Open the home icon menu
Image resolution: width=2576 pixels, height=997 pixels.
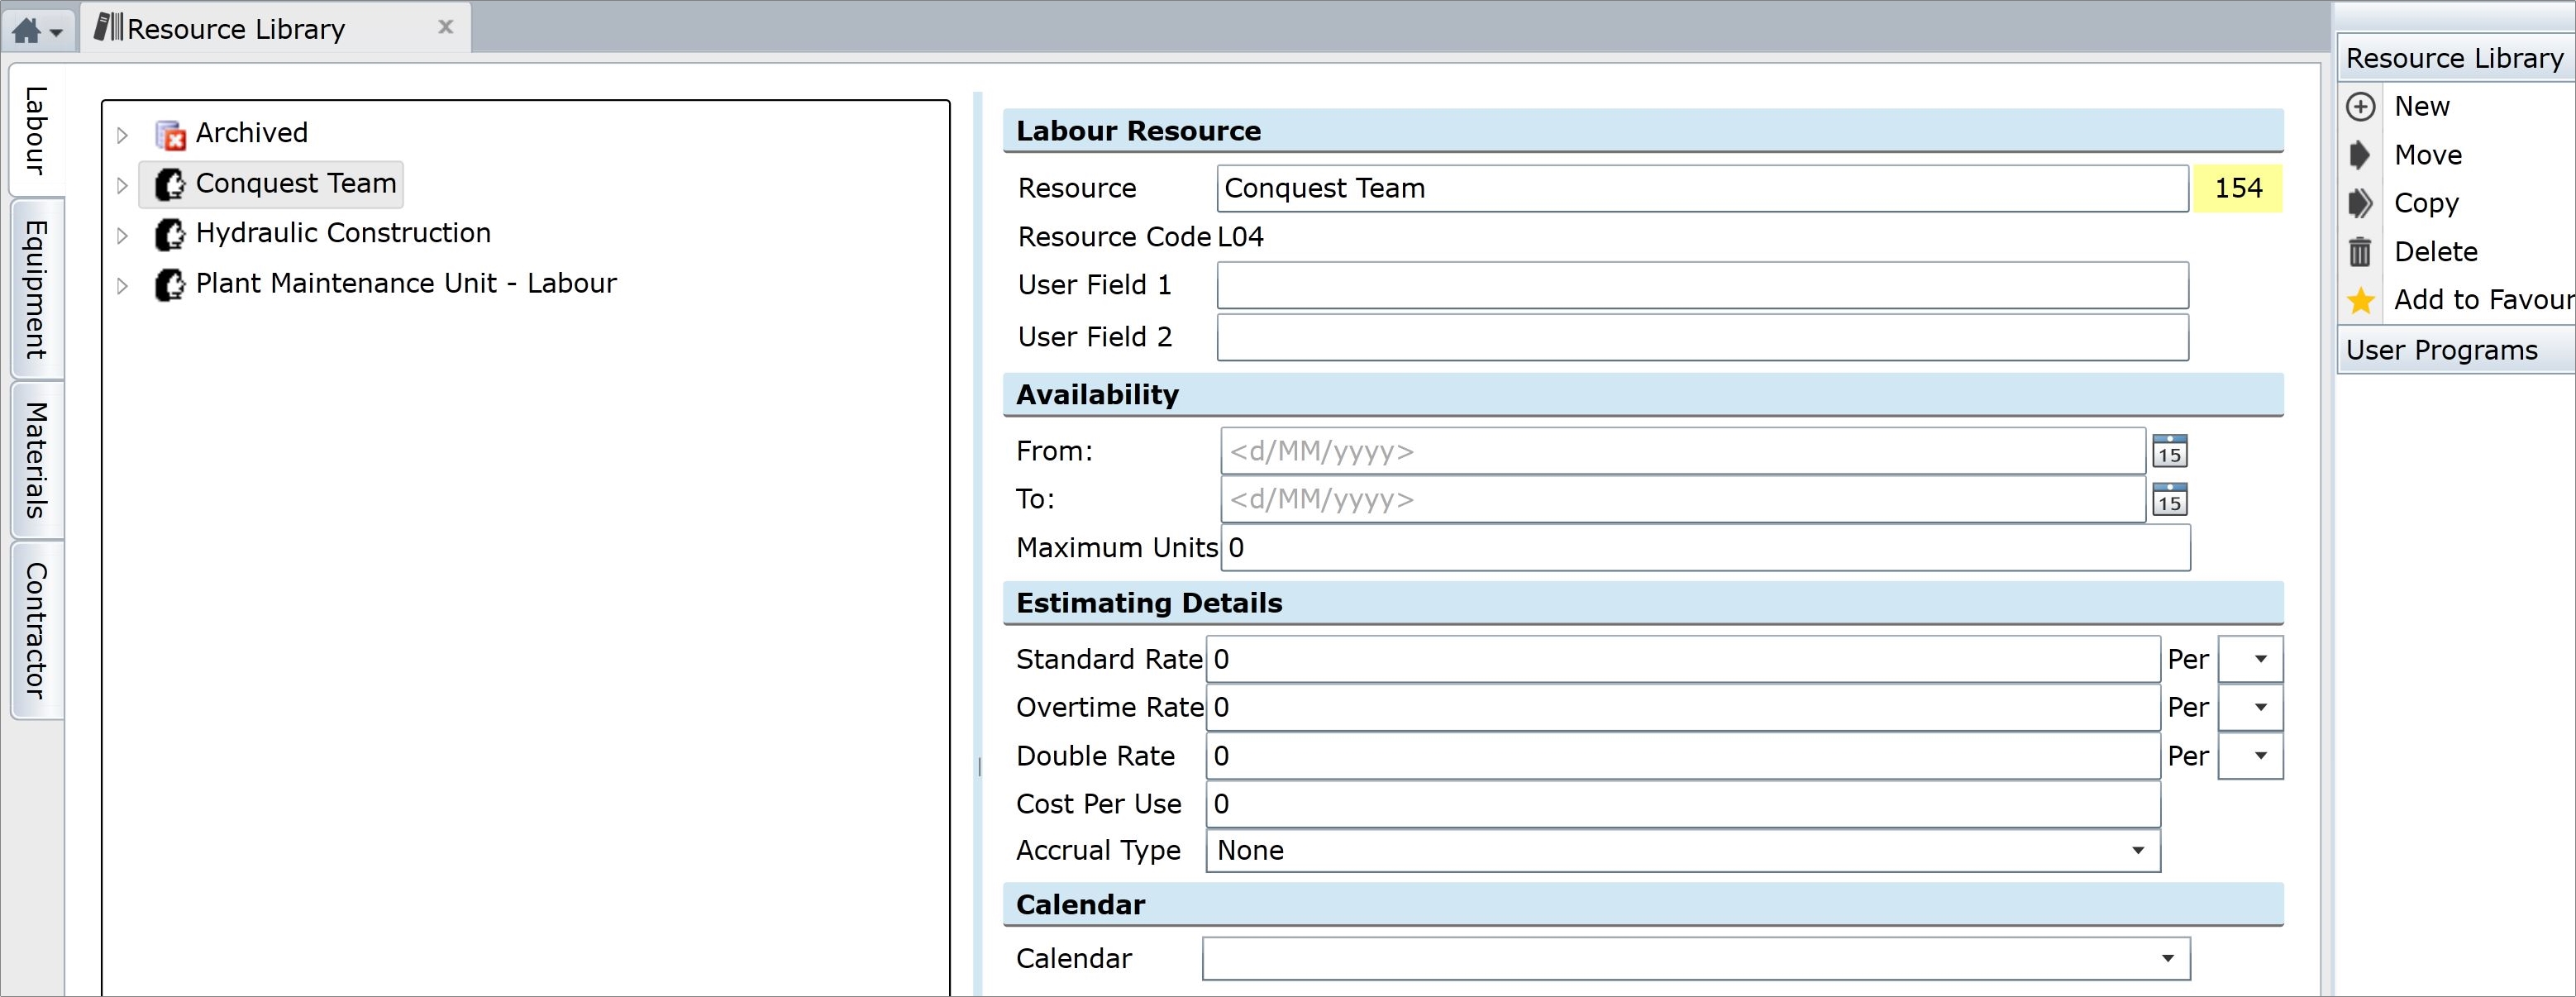(x=38, y=30)
